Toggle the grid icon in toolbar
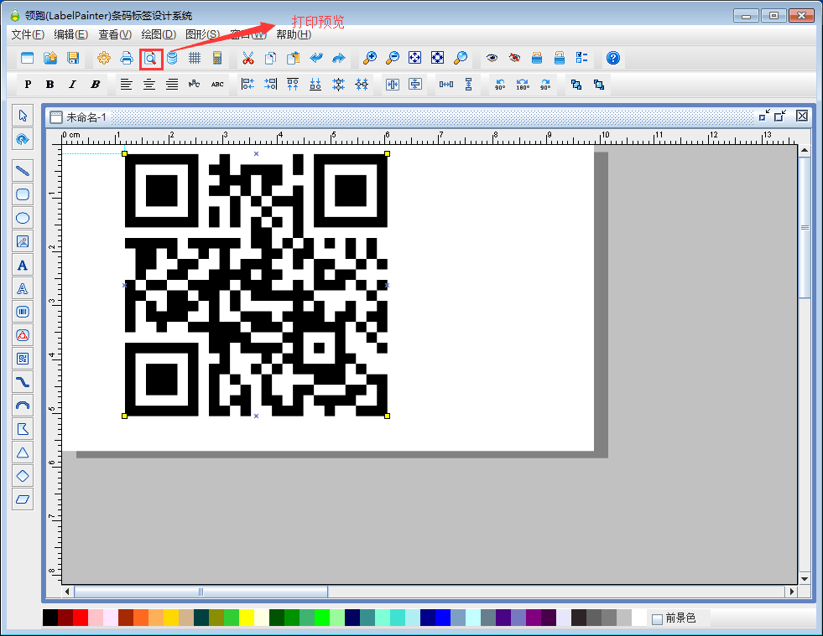 195,58
